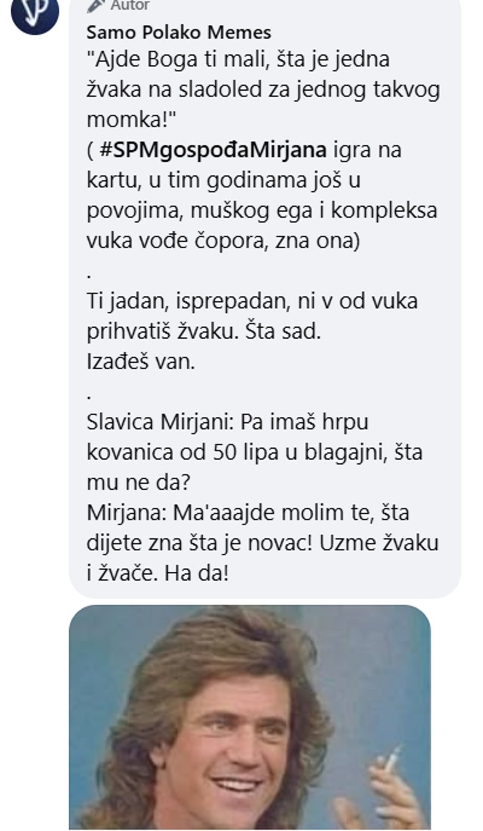
Task: Select the Autor badge label
Action: pyautogui.click(x=130, y=6)
